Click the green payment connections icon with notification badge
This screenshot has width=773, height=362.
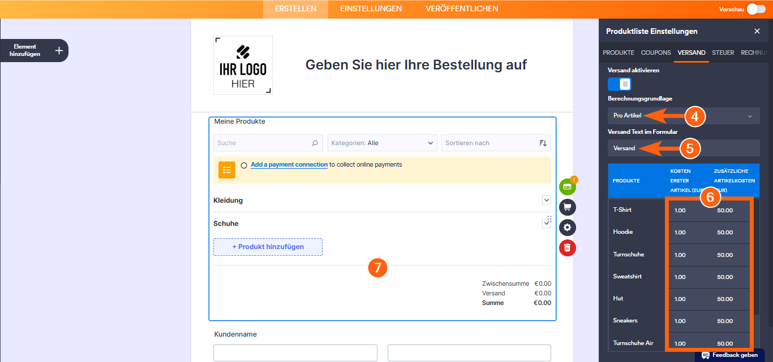(568, 186)
